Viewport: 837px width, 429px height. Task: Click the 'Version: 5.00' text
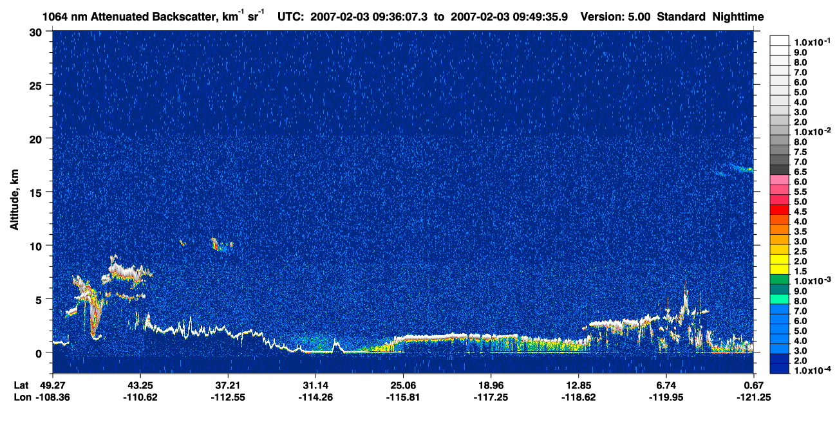(x=616, y=17)
